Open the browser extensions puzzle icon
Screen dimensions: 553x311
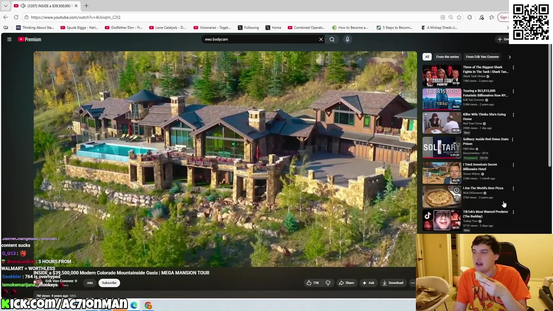click(x=470, y=17)
